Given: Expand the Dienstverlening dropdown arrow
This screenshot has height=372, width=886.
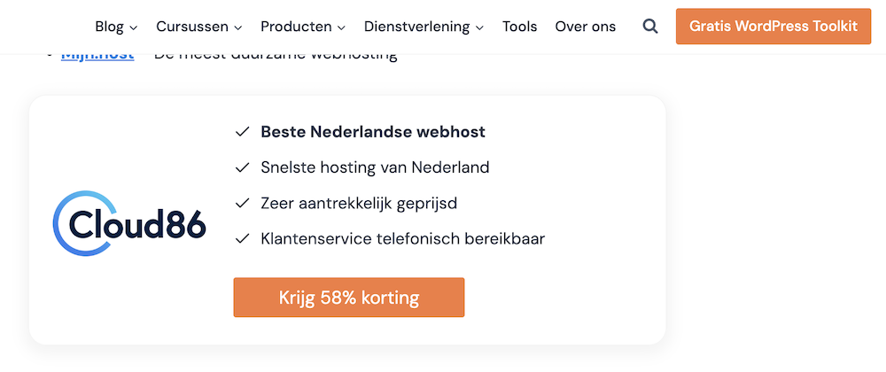Looking at the screenshot, I should [x=479, y=27].
